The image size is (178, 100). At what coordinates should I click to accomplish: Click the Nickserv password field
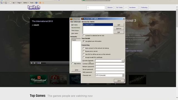(x=110, y=67)
